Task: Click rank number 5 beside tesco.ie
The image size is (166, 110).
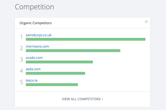Action: (x=21, y=82)
